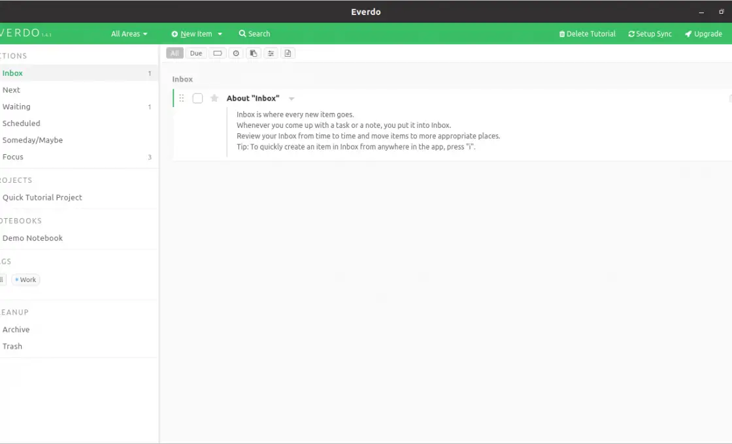Click the energy filter battery icon
The image size is (732, 444).
218,53
